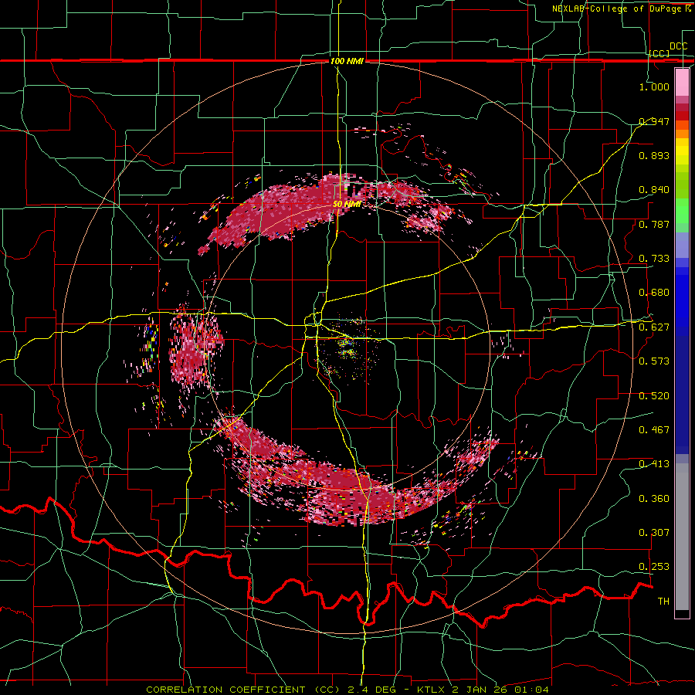695x695 pixels.
Task: Pick the bright green color bar segment
Action: 682,211
